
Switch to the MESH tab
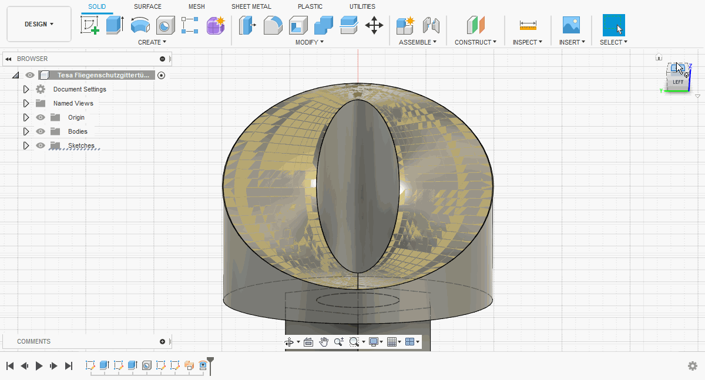tap(197, 6)
